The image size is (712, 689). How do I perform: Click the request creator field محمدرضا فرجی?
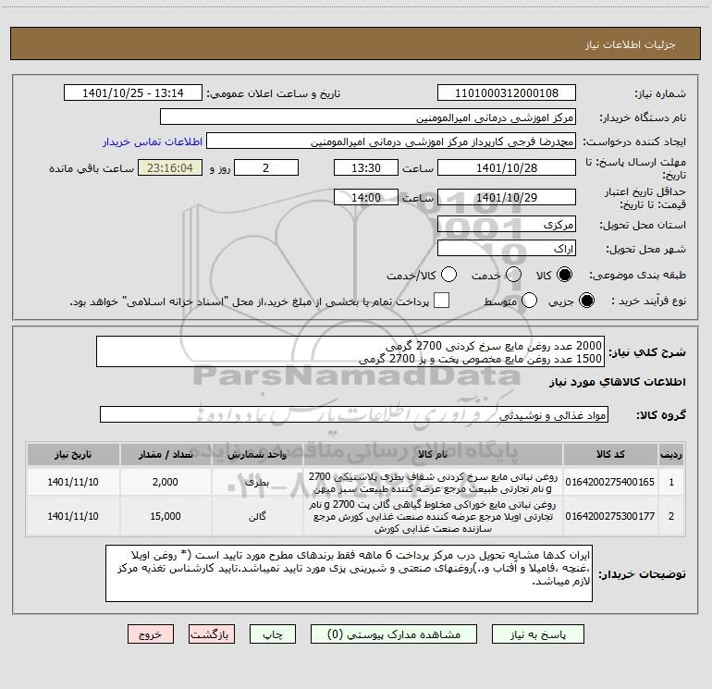pyautogui.click(x=391, y=141)
